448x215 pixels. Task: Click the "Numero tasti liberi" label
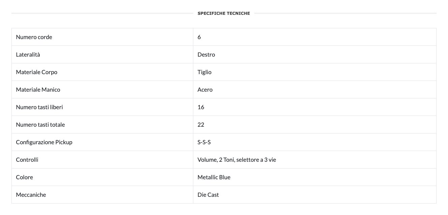[39, 107]
